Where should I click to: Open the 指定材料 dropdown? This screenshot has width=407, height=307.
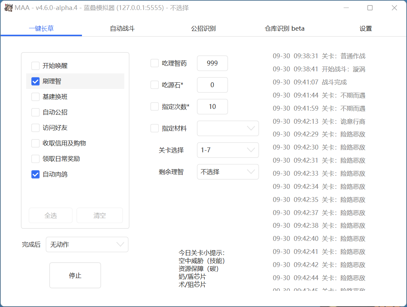[x=228, y=128]
